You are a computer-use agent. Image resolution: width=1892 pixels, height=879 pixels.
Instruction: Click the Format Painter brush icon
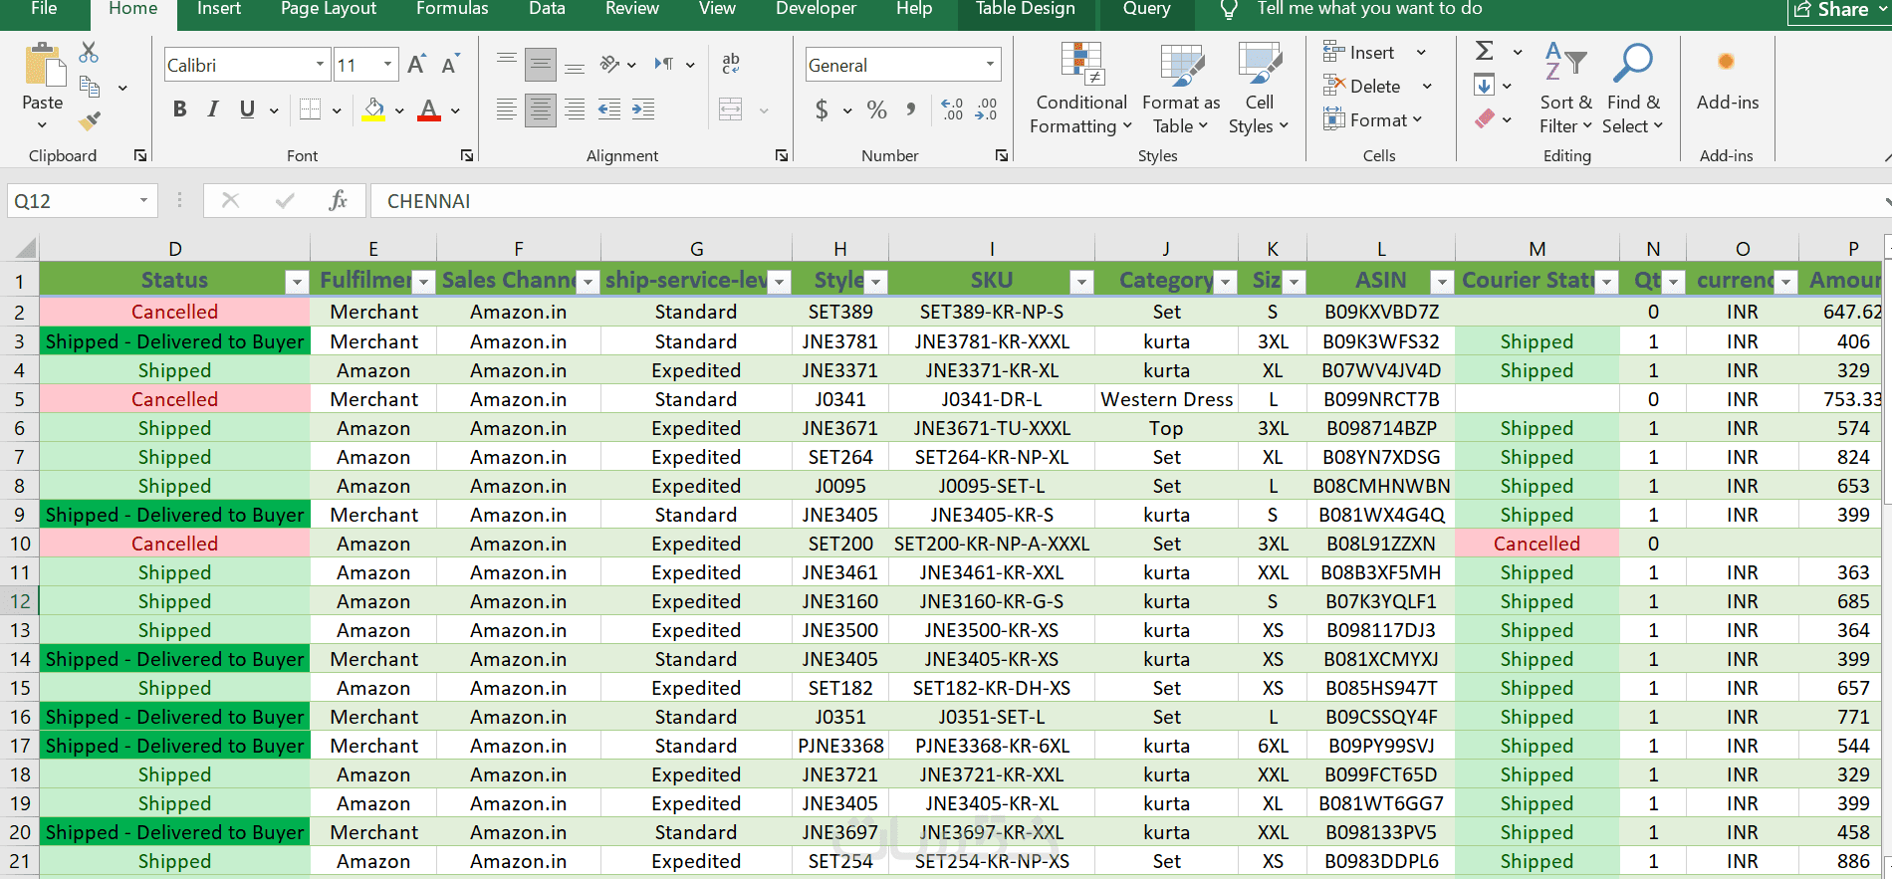point(90,121)
